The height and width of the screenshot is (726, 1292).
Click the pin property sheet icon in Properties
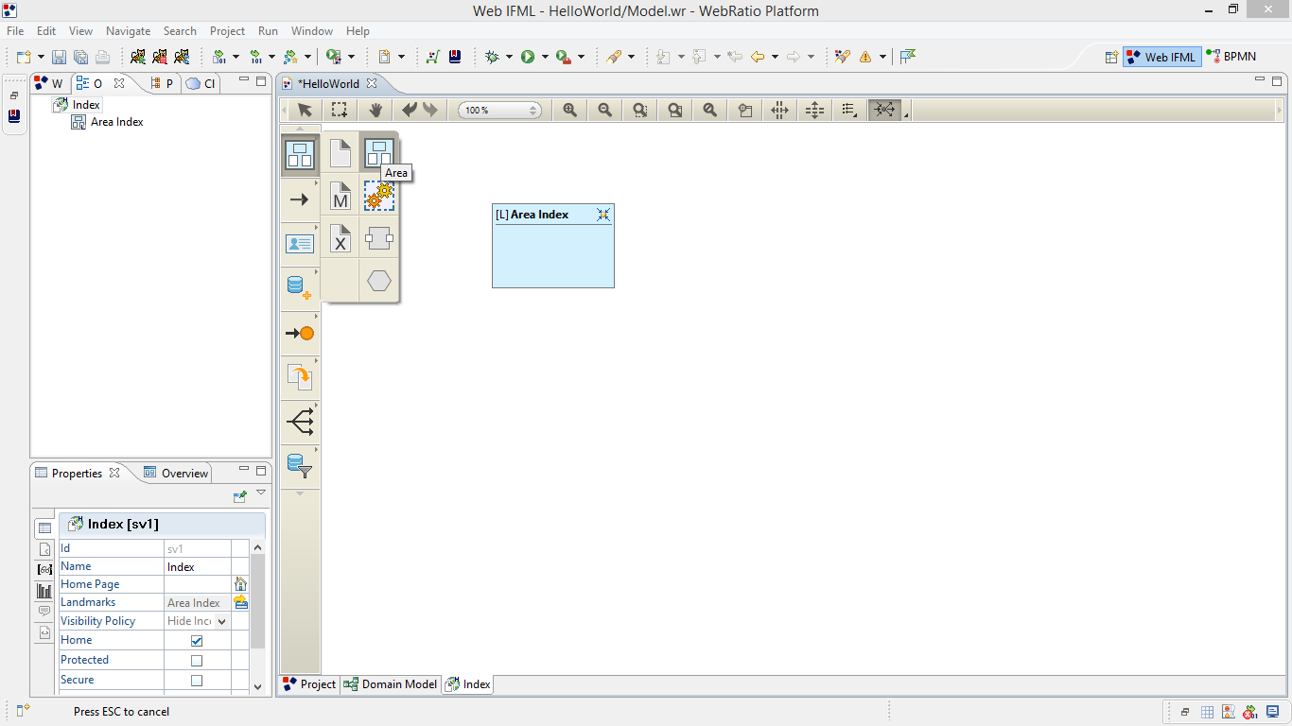click(x=240, y=495)
